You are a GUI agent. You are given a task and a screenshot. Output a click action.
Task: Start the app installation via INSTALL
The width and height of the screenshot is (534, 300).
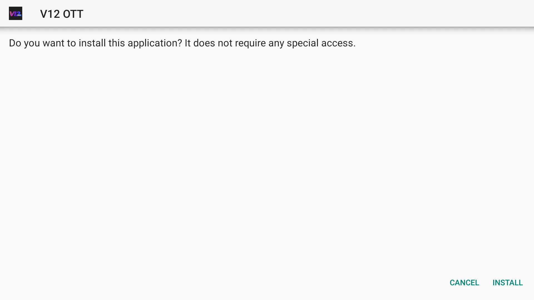pyautogui.click(x=508, y=282)
